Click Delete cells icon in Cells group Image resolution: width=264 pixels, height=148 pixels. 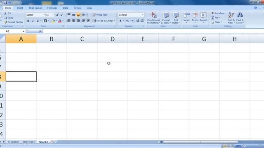[x=195, y=15]
